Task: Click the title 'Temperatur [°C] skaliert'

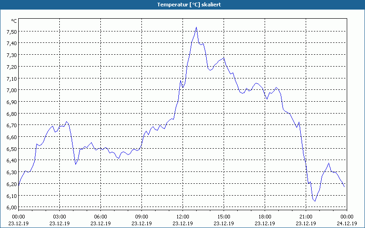Action: 189,5
